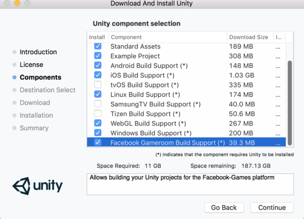Viewport: 304px width, 219px height.
Task: Select 'WebGL Build Support (*)' row text
Action: pyautogui.click(x=148, y=123)
